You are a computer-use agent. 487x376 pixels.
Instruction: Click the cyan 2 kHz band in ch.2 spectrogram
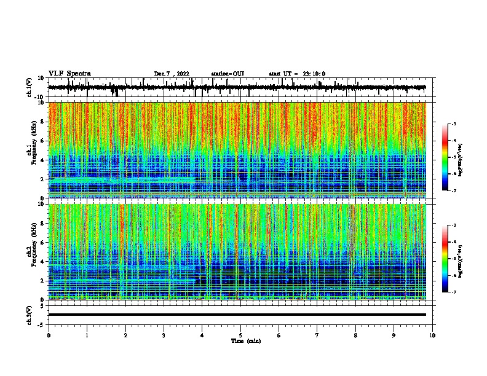(122, 281)
